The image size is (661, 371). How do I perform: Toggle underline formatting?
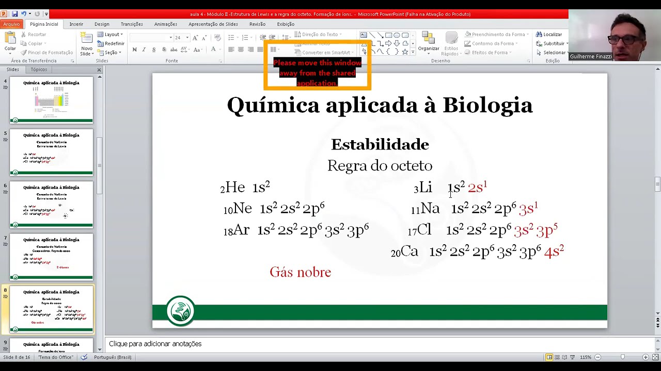tap(154, 49)
